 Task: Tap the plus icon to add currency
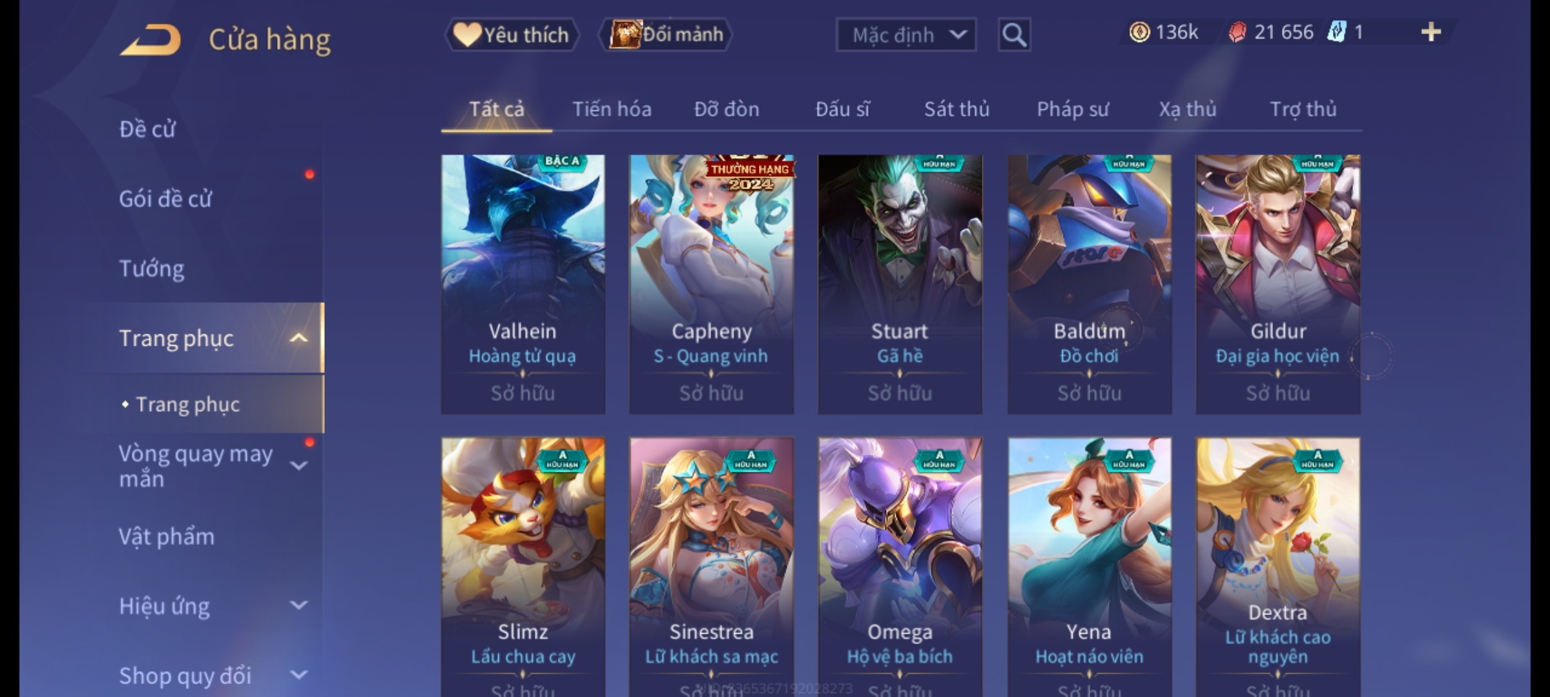pos(1431,32)
